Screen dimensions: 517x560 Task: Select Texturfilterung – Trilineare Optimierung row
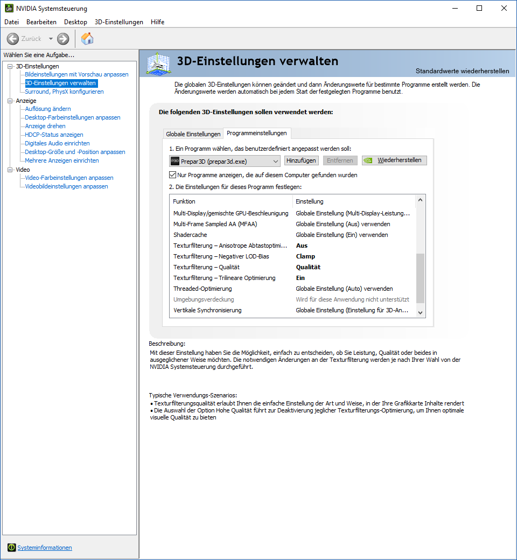tap(292, 278)
